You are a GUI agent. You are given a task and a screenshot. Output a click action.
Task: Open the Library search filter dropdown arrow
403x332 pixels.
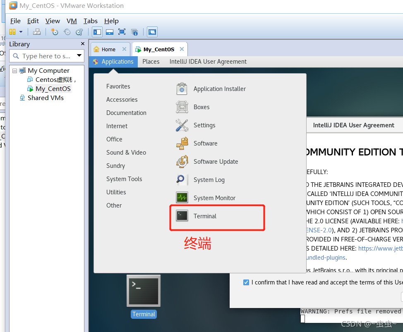pos(79,55)
